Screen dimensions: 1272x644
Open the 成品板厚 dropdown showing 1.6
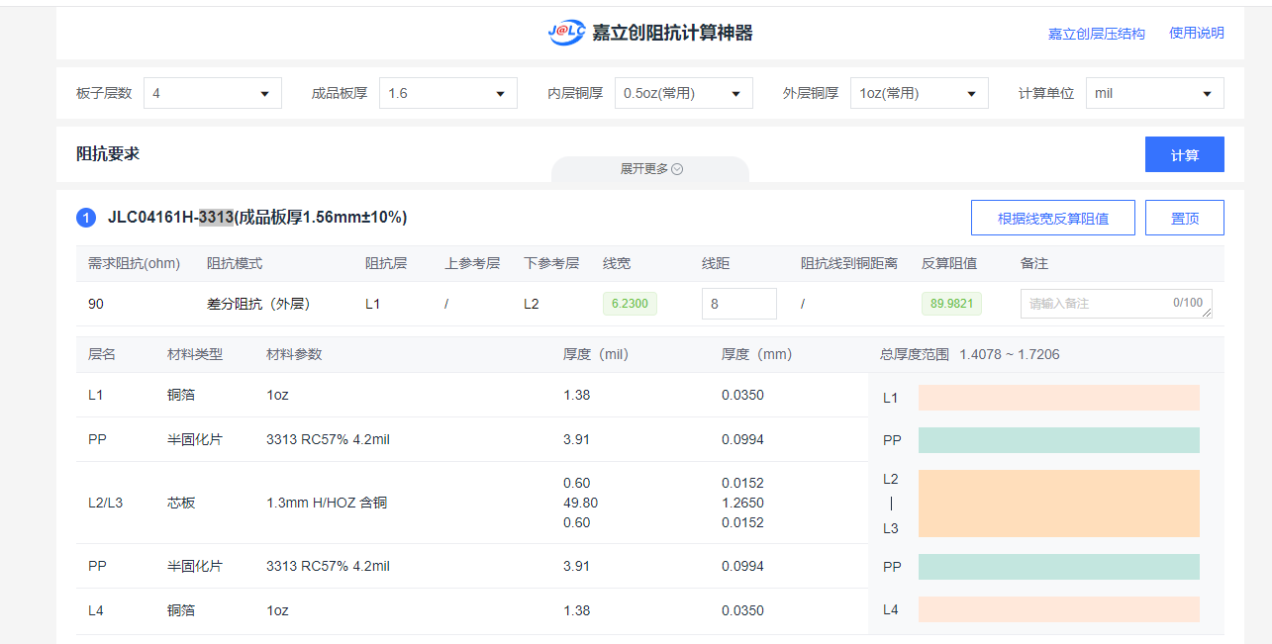[448, 93]
